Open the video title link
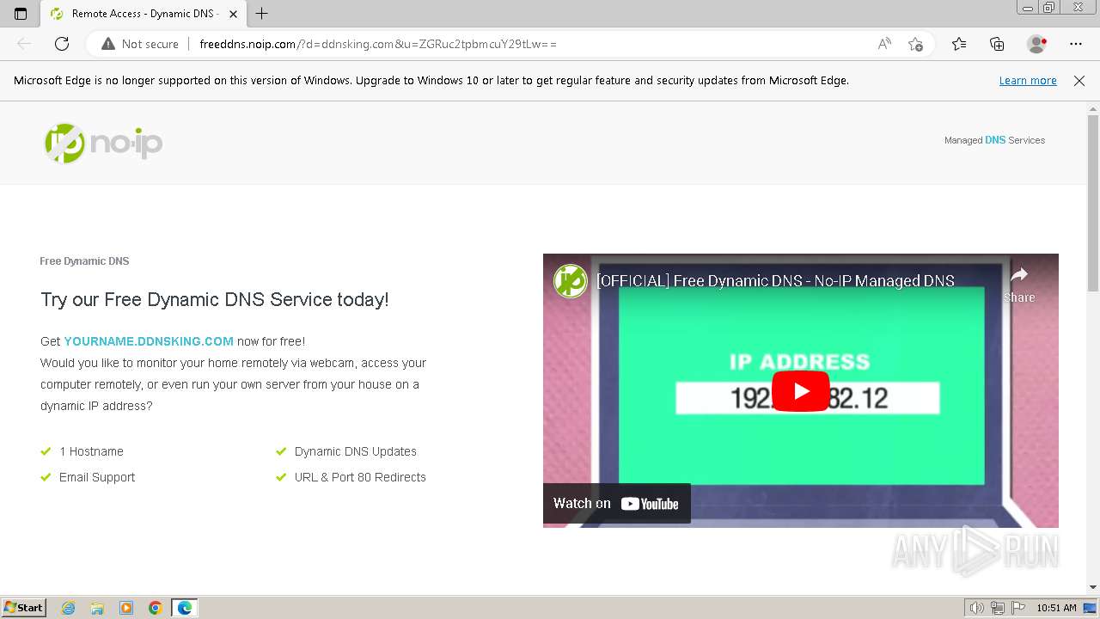Viewport: 1100px width, 619px height. click(x=775, y=281)
